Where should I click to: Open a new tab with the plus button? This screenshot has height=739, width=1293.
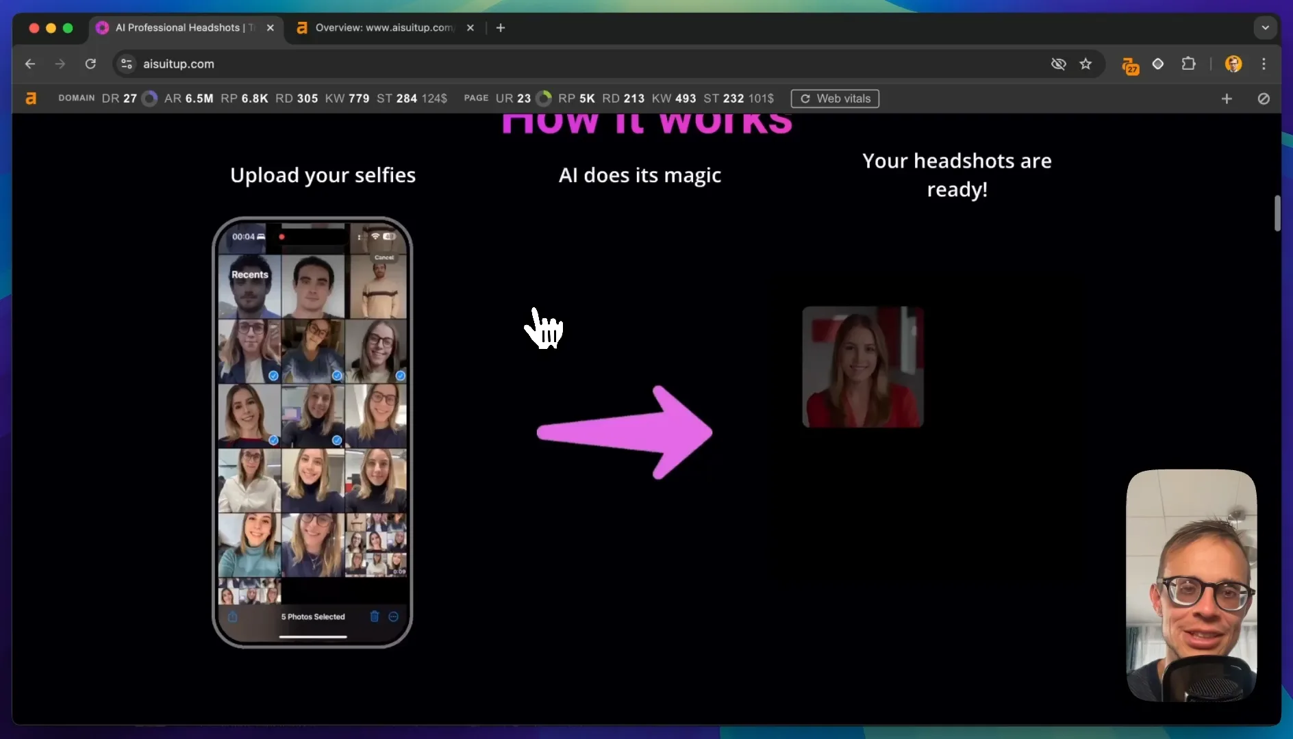(x=501, y=28)
